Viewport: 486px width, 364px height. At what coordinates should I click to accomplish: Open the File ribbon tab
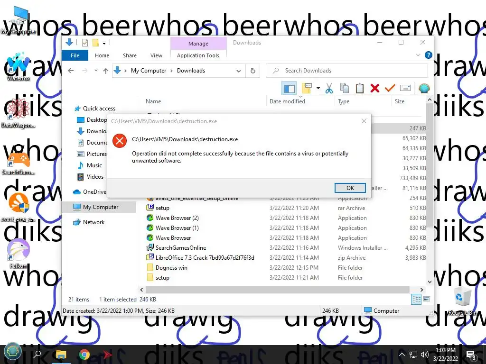pos(75,55)
